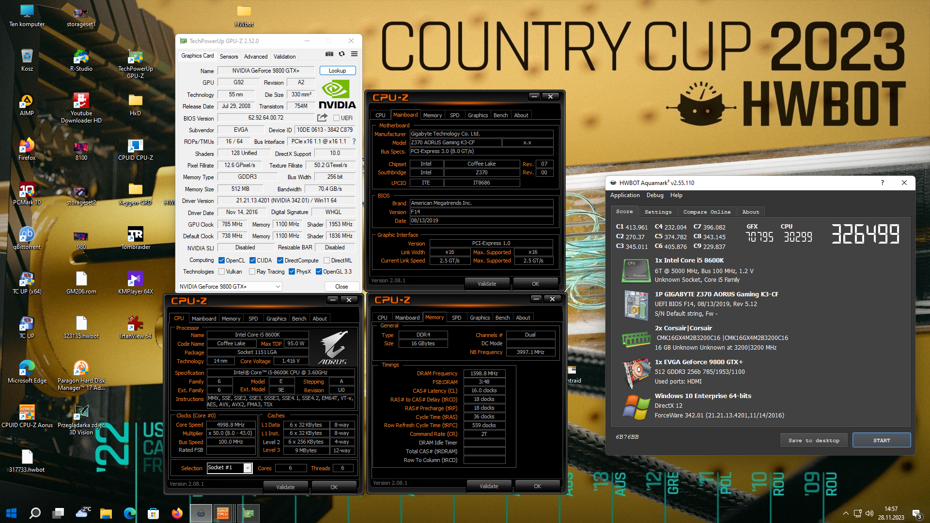Image resolution: width=930 pixels, height=523 pixels.
Task: Open Bench tab in Mainboard CPU-Z window
Action: click(x=500, y=115)
